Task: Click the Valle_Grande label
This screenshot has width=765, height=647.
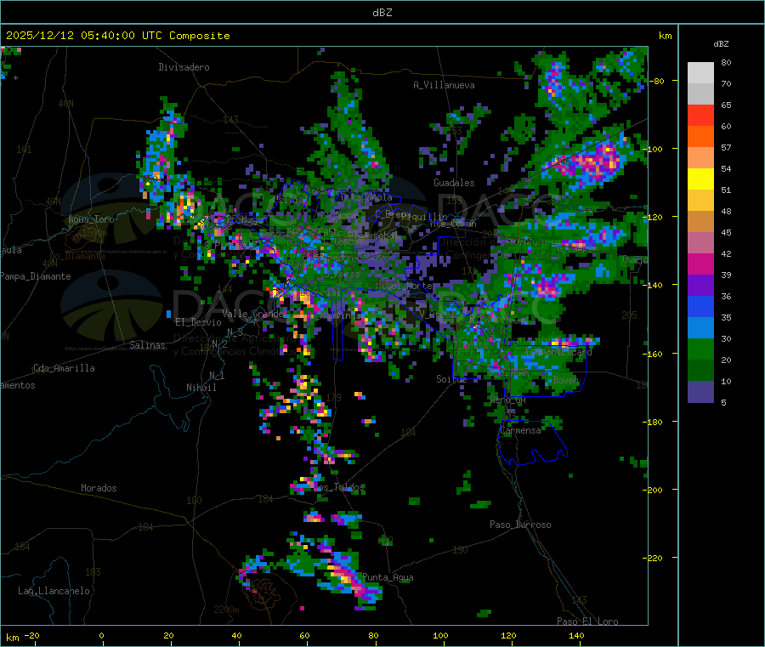Action: point(252,314)
